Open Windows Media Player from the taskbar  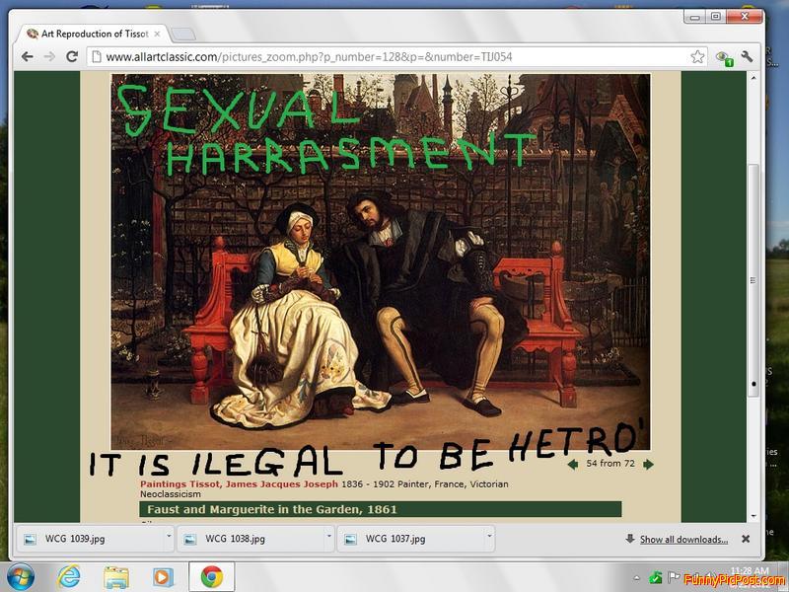[163, 577]
